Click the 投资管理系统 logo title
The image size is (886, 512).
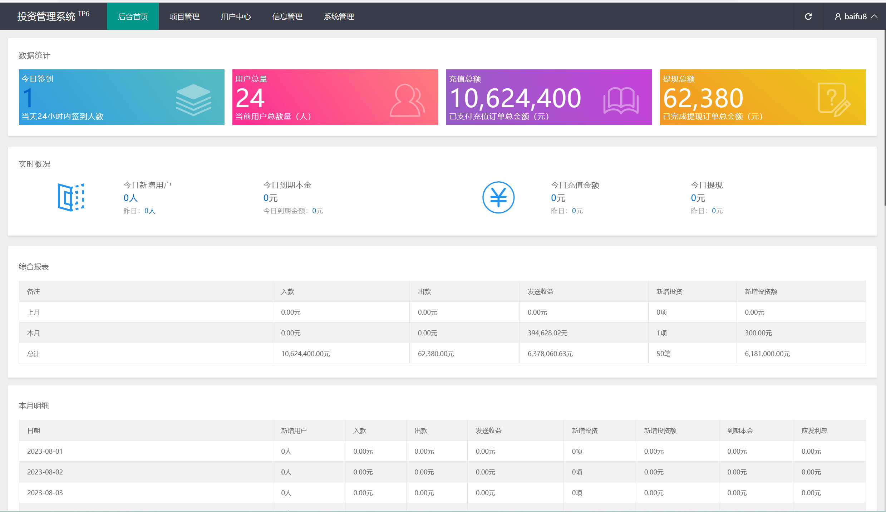pos(46,16)
